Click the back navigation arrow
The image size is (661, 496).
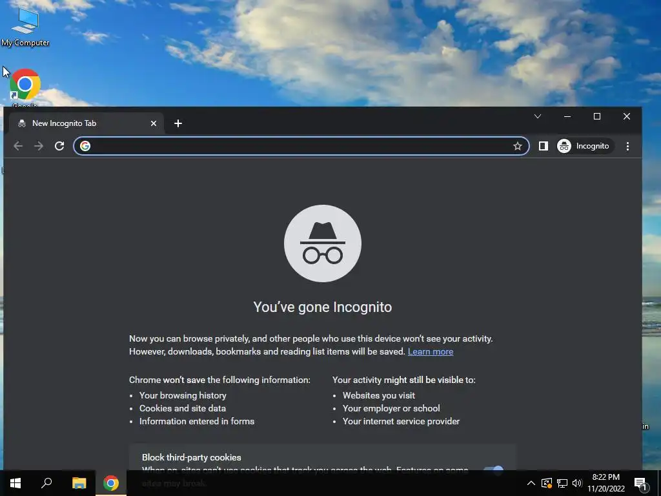pyautogui.click(x=18, y=146)
